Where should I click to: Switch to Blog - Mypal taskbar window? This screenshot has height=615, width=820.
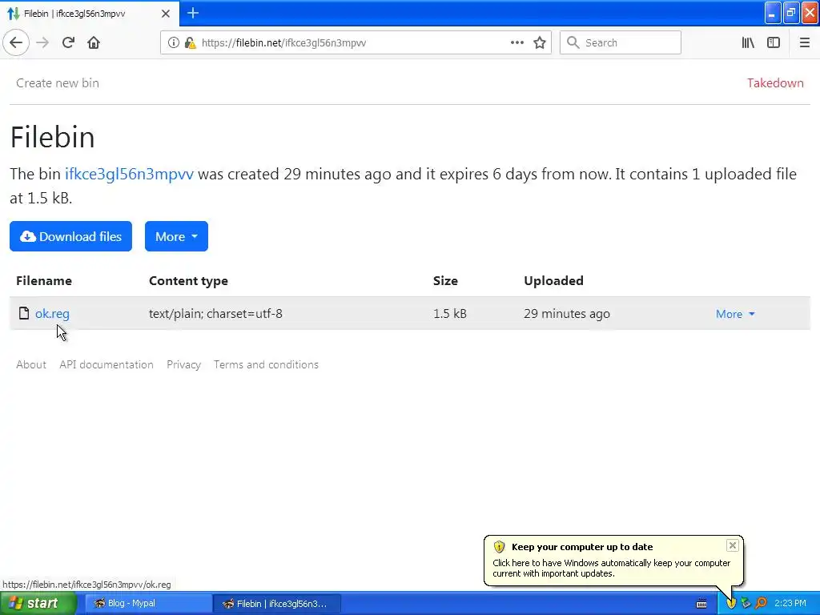pyautogui.click(x=147, y=604)
